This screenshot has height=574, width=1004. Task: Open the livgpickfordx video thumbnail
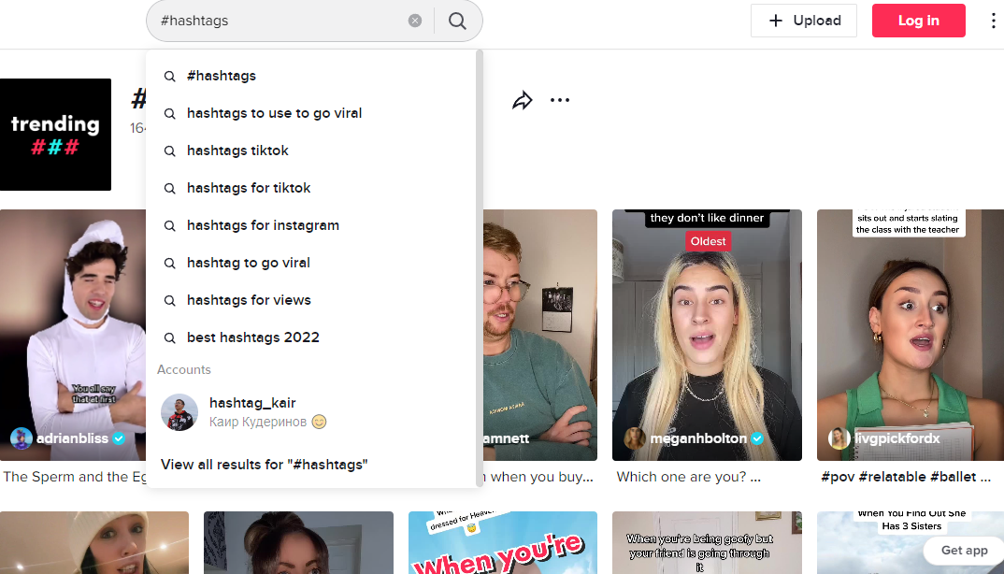pyautogui.click(x=911, y=335)
